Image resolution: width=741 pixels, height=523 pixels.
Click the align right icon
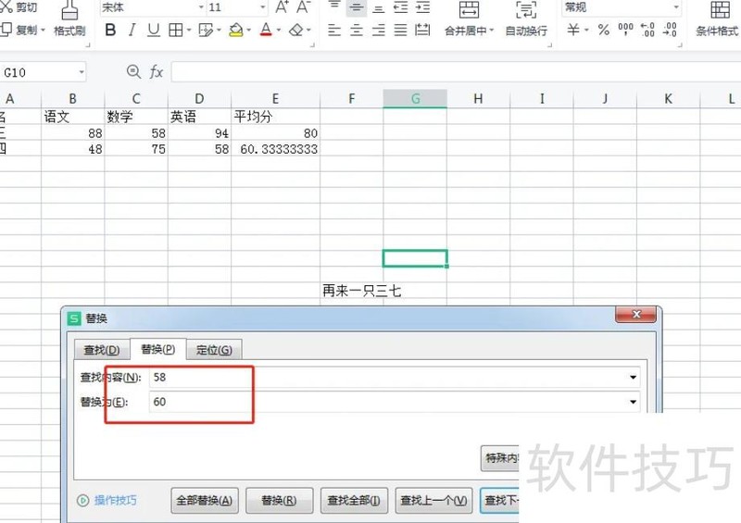click(378, 31)
